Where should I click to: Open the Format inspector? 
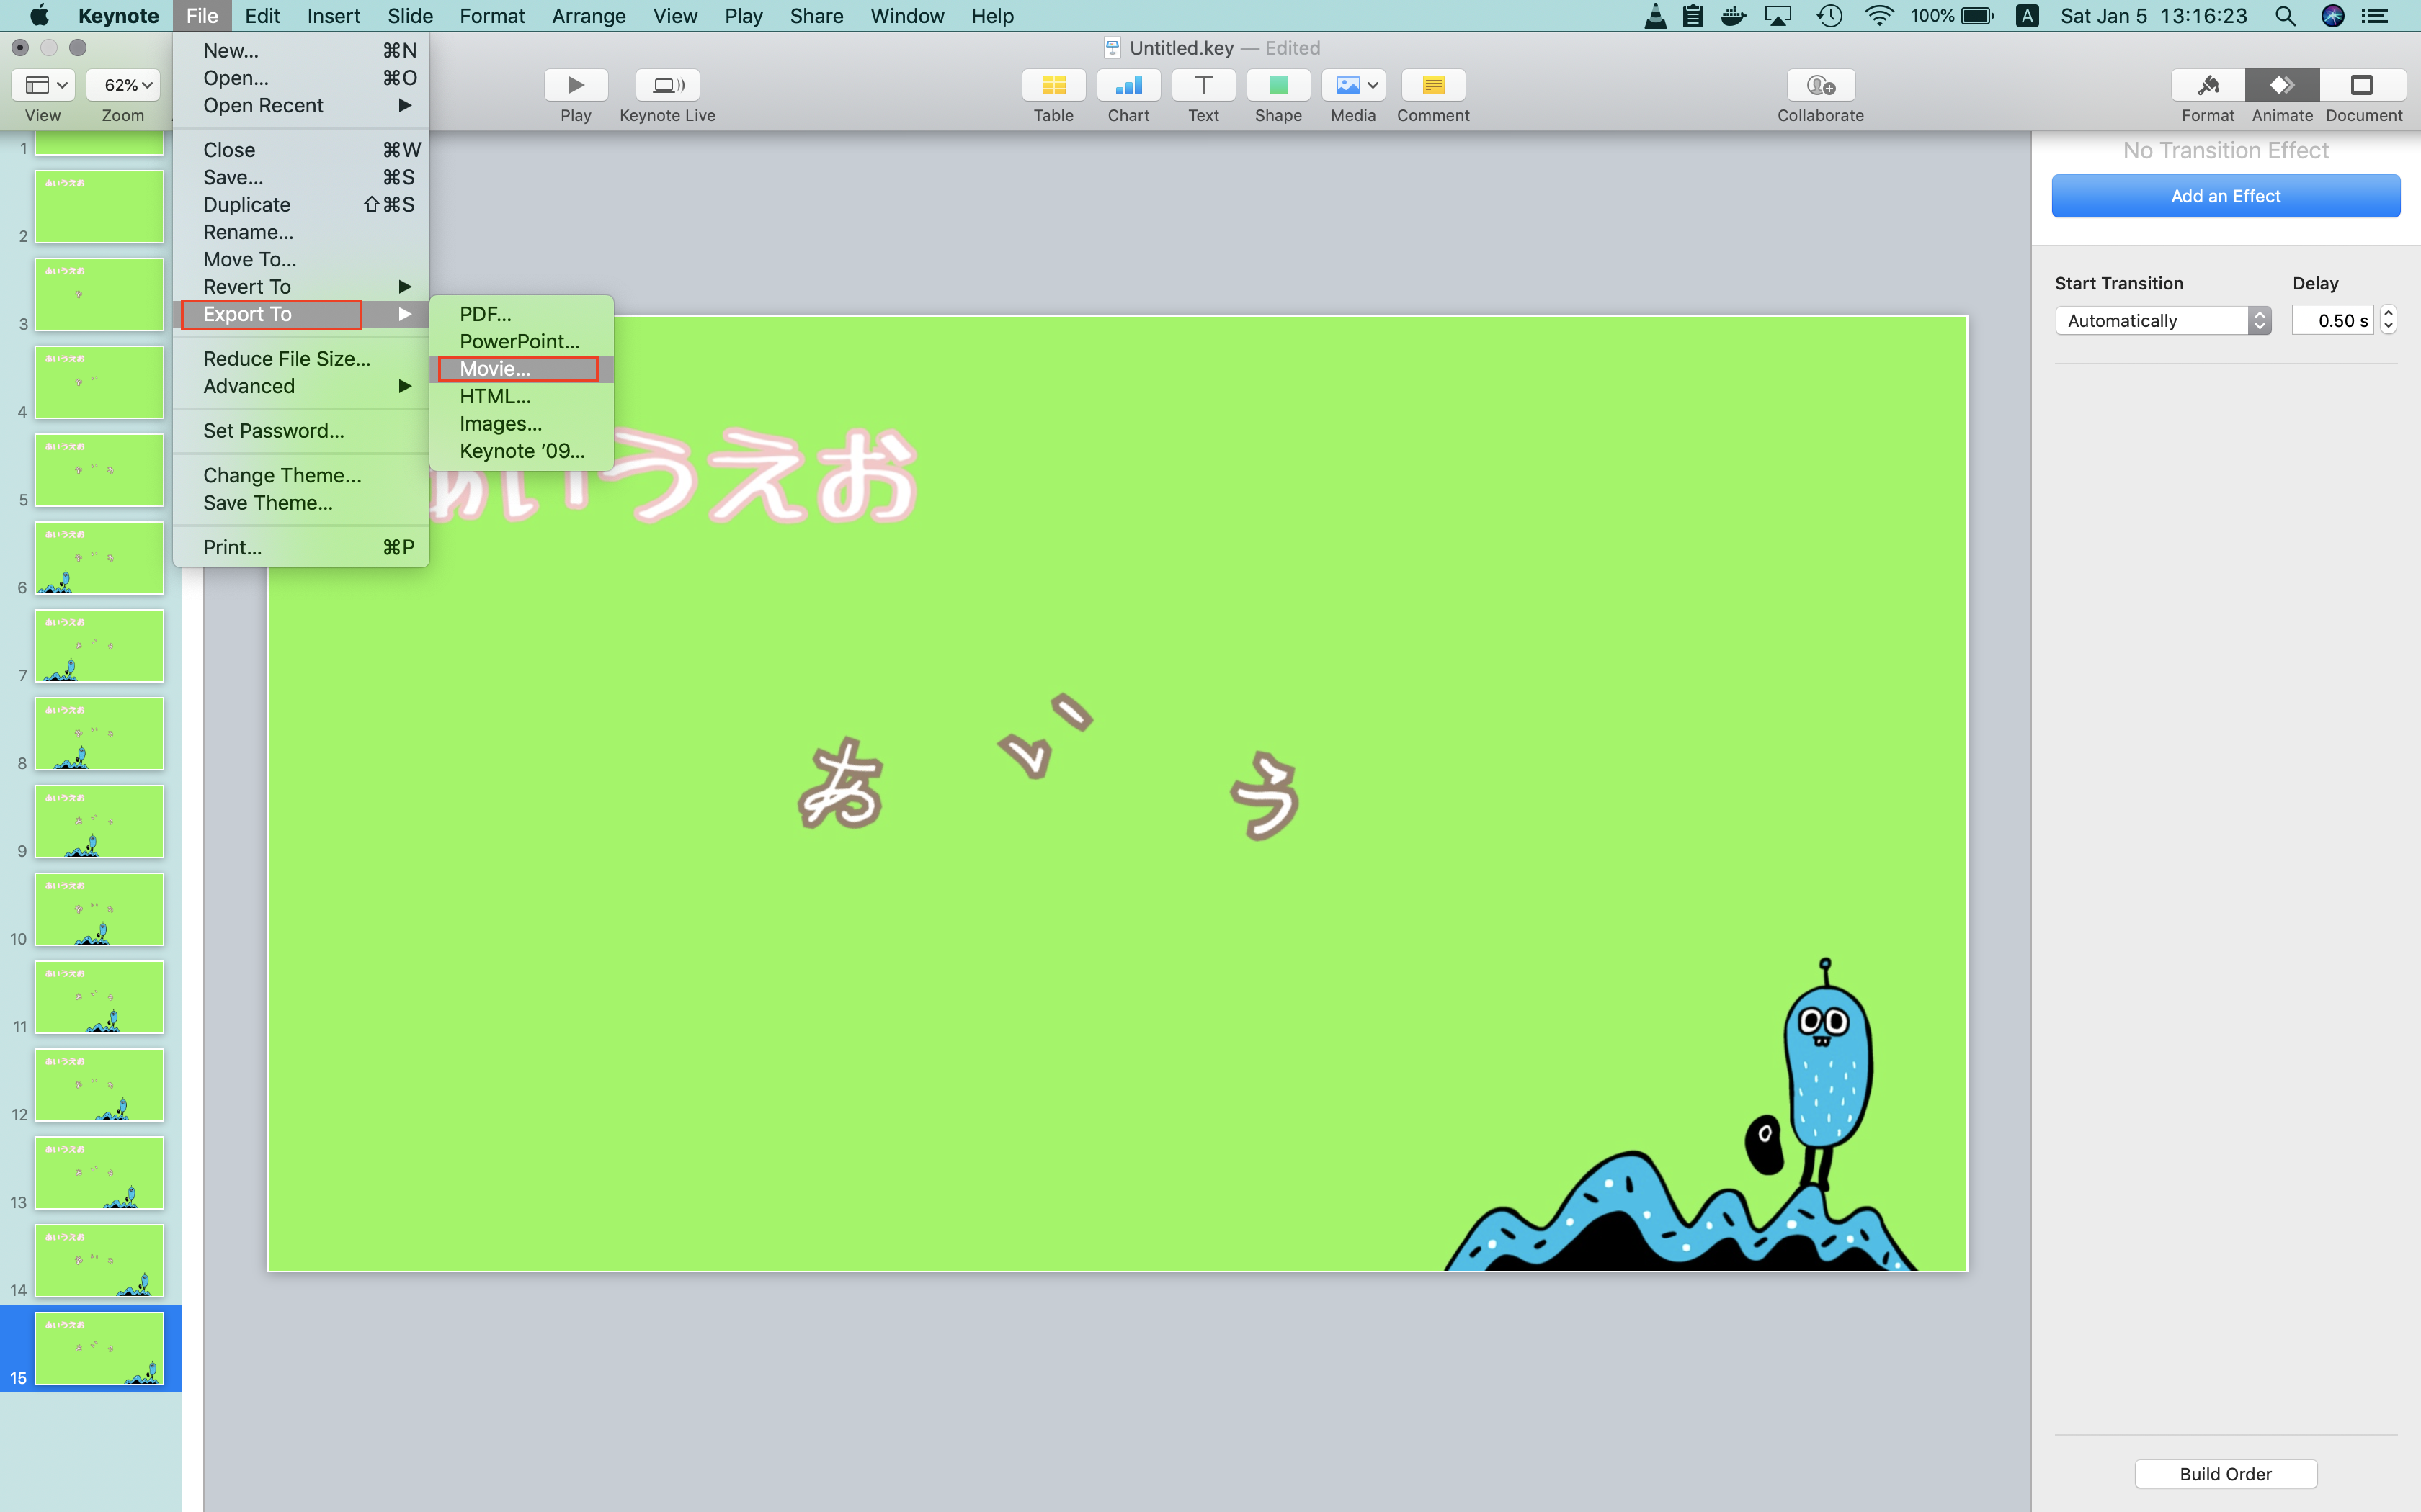pyautogui.click(x=2208, y=85)
